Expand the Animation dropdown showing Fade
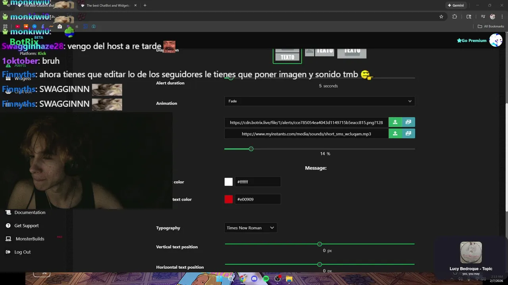Screen dimensions: 508x285 (319, 101)
